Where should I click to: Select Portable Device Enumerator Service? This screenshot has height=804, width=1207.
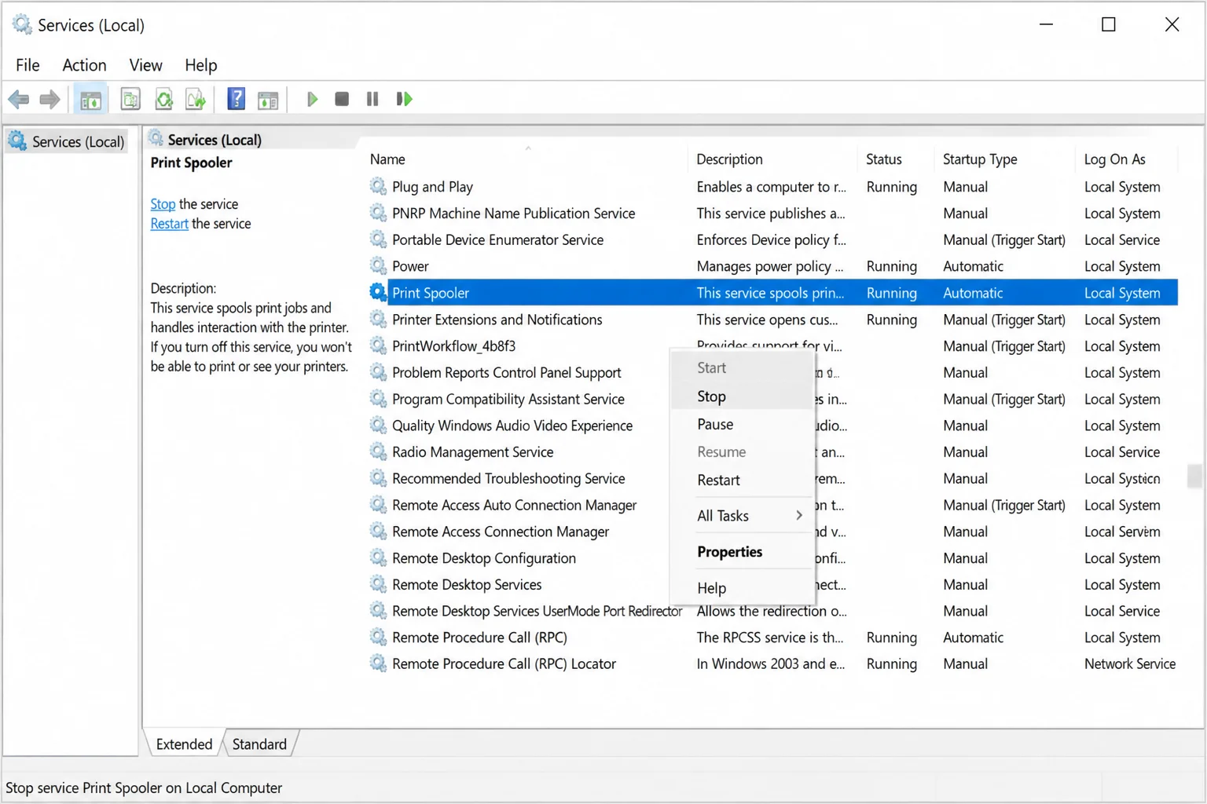pyautogui.click(x=772, y=239)
